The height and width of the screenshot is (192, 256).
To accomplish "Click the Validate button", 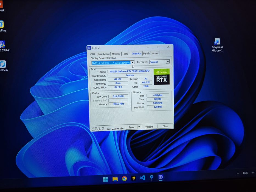I will [149, 127].
